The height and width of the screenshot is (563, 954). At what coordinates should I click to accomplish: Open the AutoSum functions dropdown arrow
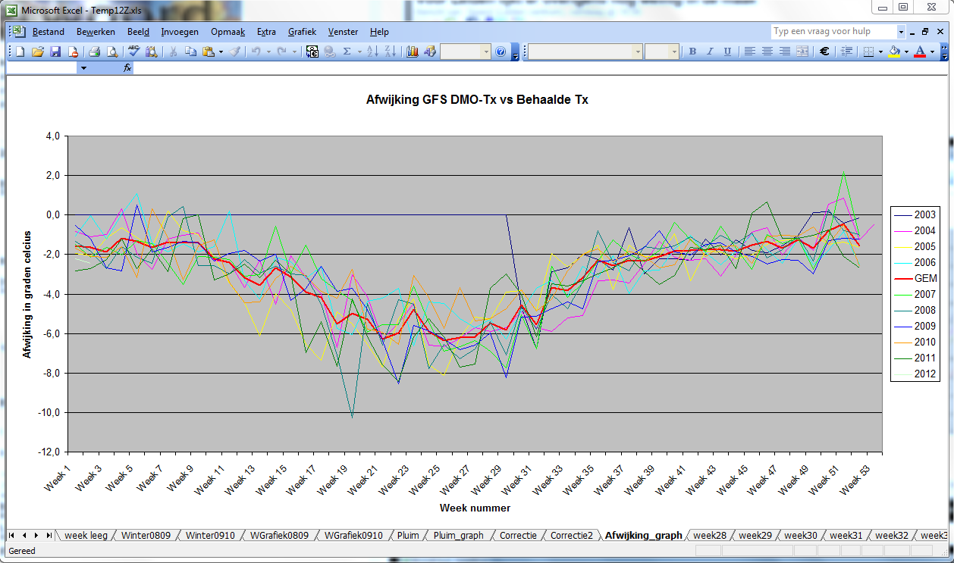(359, 52)
